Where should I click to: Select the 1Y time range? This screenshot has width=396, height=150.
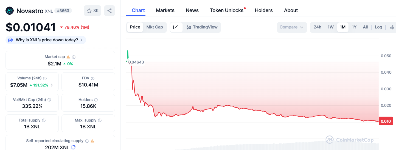tap(354, 27)
